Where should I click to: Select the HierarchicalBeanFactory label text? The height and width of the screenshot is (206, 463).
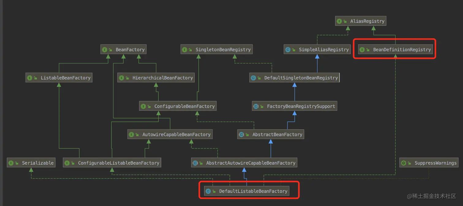tap(163, 78)
